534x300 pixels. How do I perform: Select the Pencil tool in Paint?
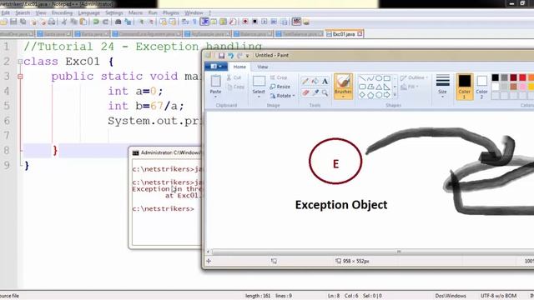point(305,81)
